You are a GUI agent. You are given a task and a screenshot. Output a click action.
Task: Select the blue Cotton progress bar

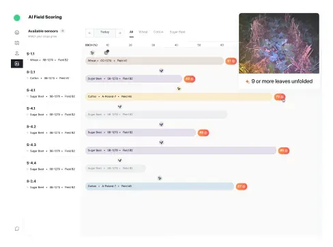pos(160,186)
